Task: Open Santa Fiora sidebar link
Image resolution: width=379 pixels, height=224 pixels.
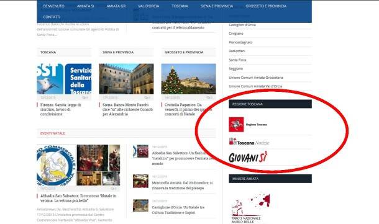Action: tap(237, 60)
